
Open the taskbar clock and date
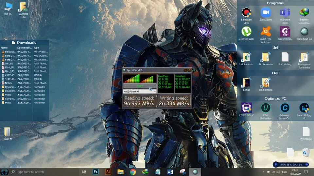[x=295, y=172]
